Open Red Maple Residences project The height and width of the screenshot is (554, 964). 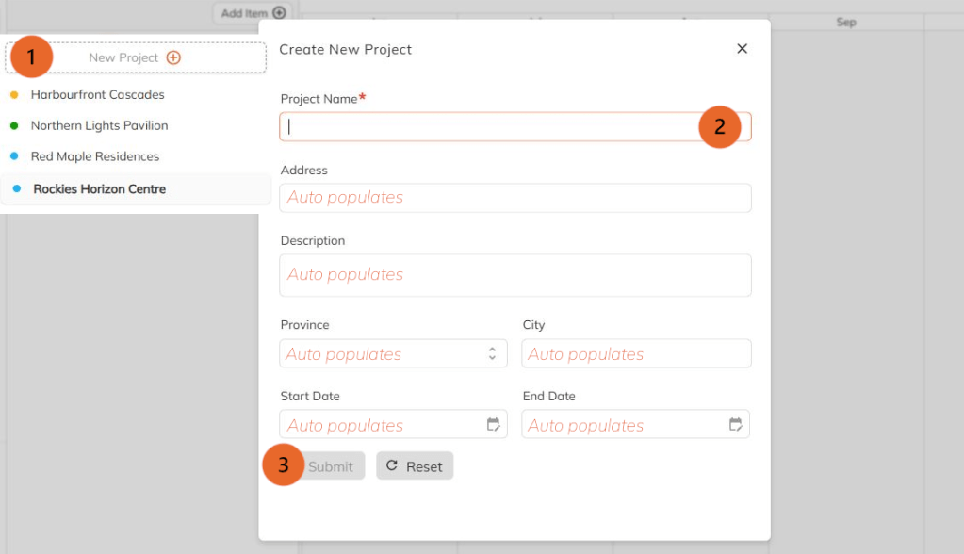point(95,156)
